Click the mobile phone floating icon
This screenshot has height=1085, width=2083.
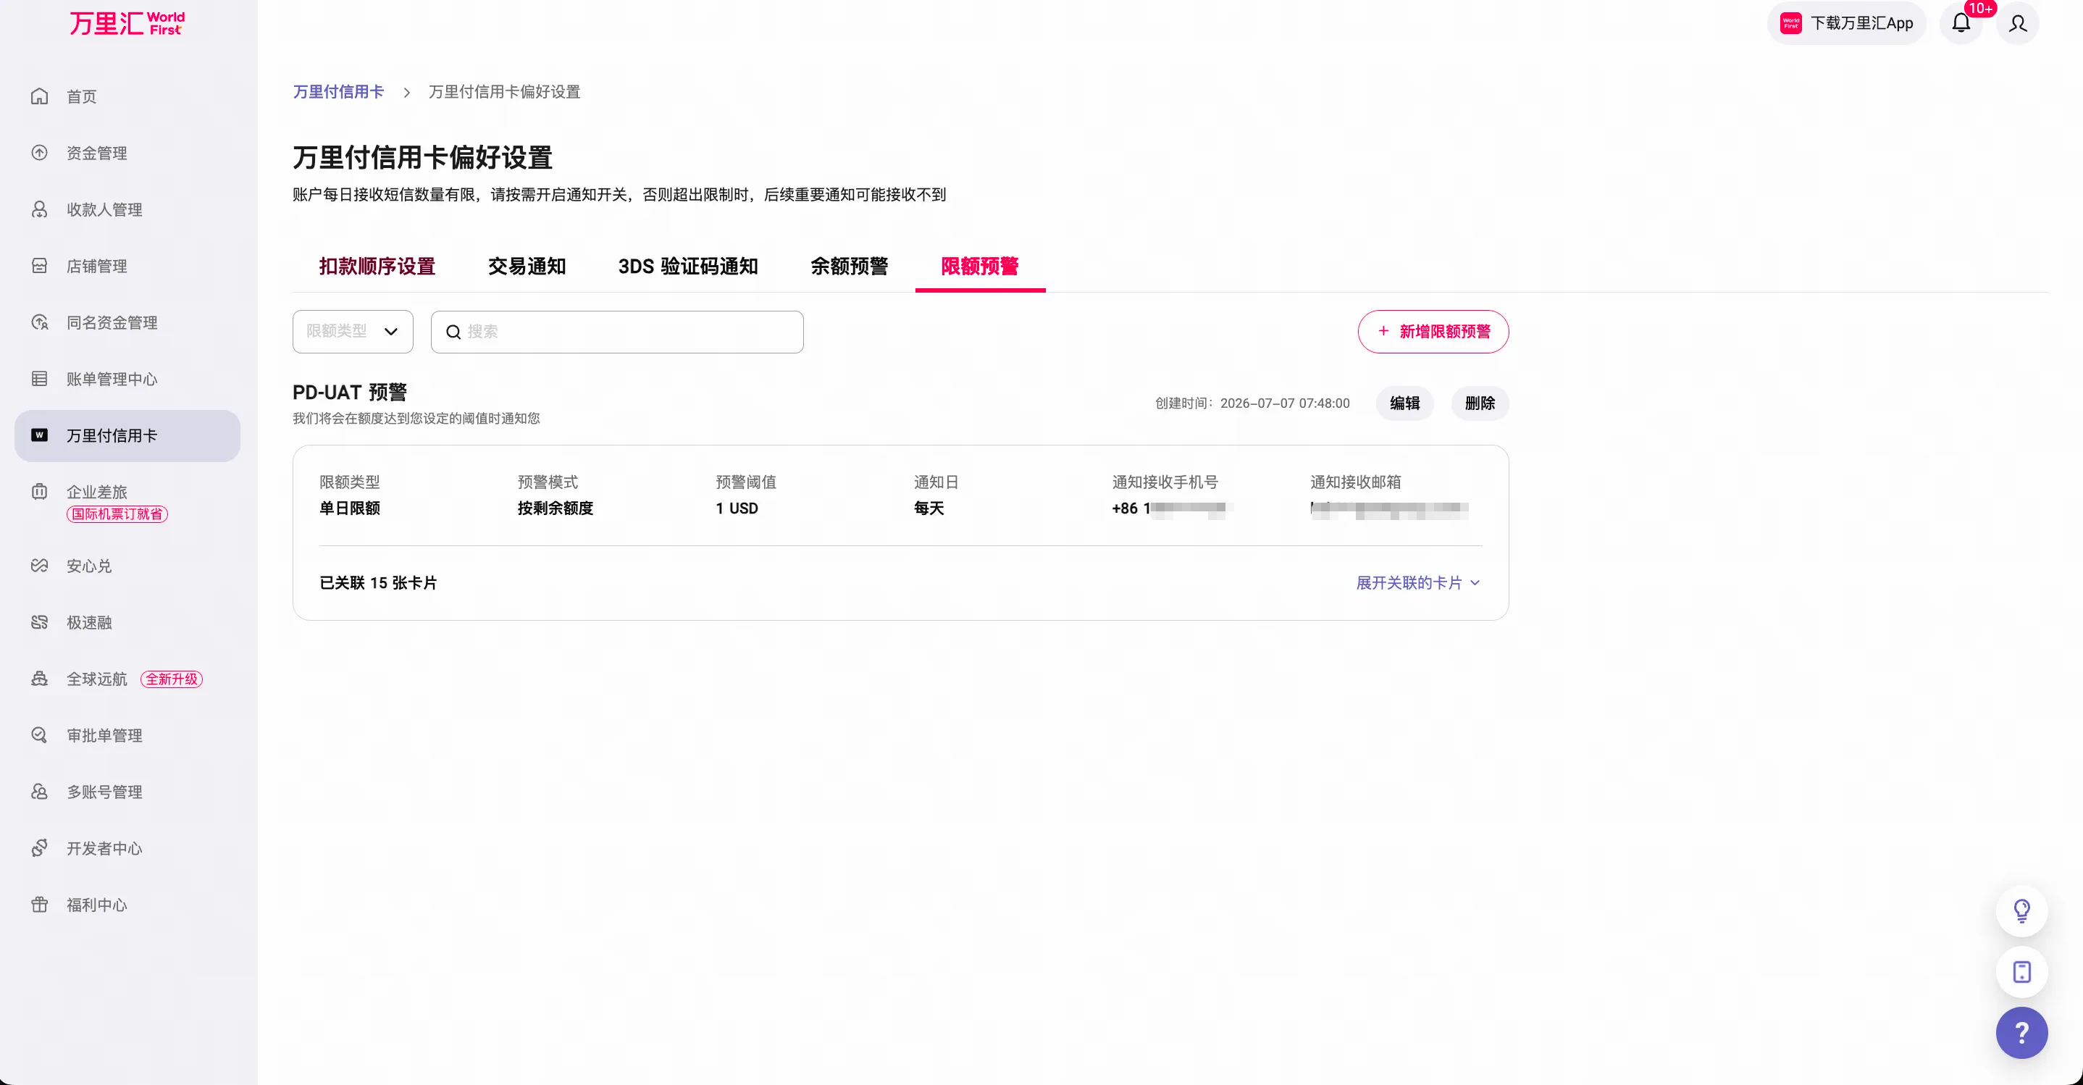(2021, 972)
